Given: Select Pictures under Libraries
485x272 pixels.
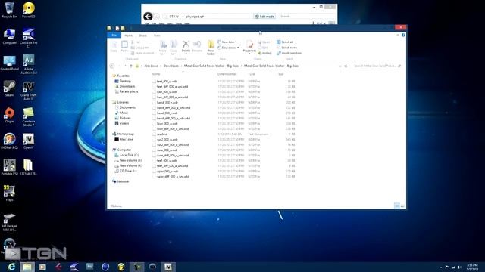Looking at the screenshot, I should tap(123, 118).
